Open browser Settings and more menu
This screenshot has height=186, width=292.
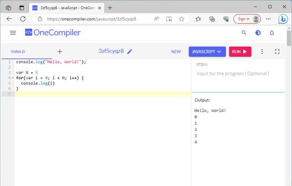click(x=268, y=19)
